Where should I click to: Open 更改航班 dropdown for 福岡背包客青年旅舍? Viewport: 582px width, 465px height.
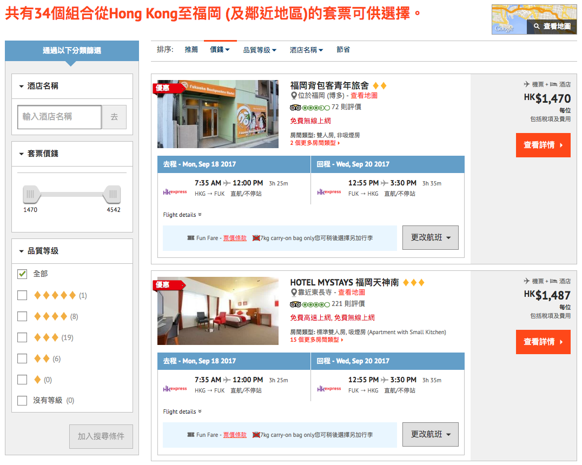point(431,237)
